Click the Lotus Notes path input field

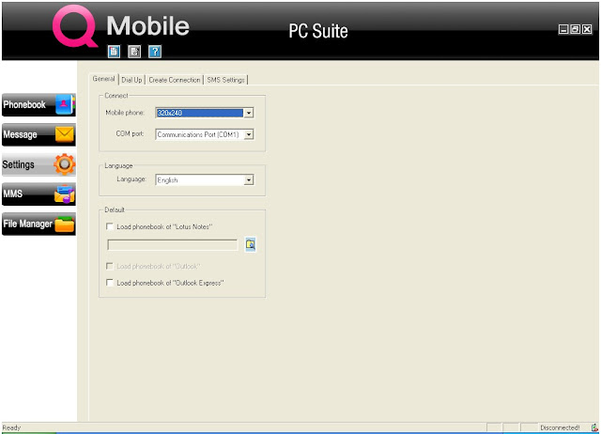[173, 244]
